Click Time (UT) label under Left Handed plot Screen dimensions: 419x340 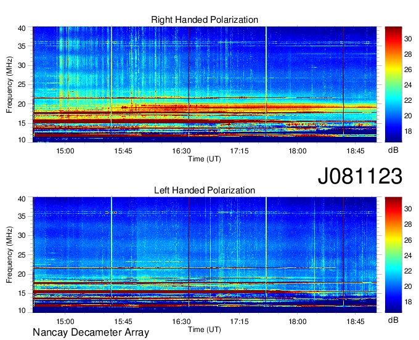[x=205, y=330]
